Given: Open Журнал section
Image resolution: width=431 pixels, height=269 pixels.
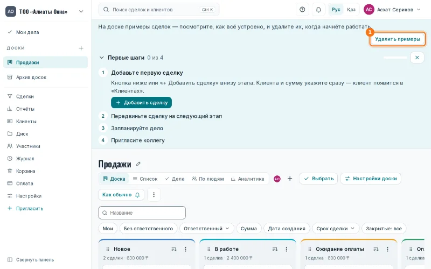Looking at the screenshot, I should pos(46,159).
